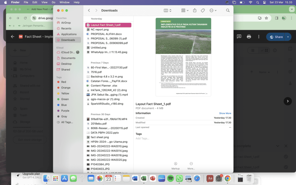
Task: Select the file P1040384.JPG
Action: pyautogui.click(x=108, y=164)
